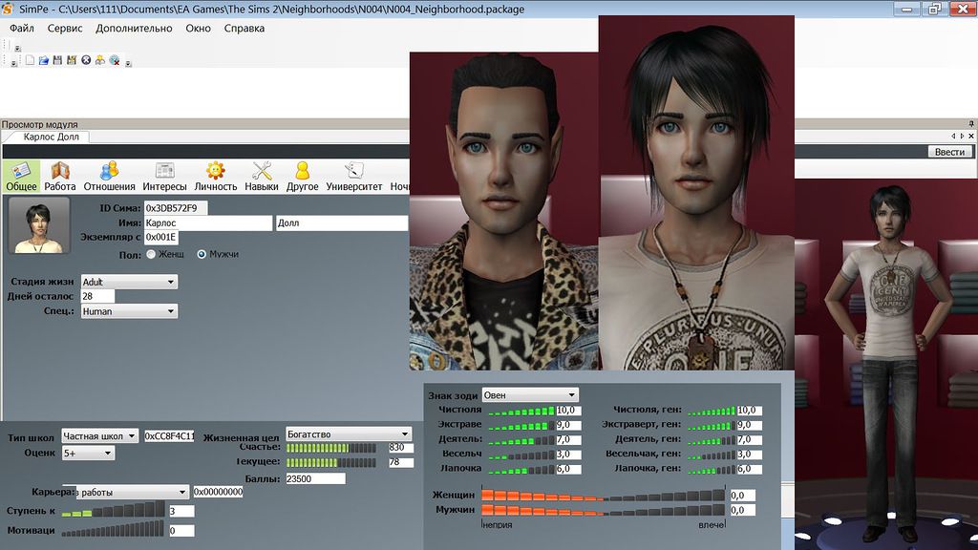Click the Баллы field 23500

pos(315,479)
